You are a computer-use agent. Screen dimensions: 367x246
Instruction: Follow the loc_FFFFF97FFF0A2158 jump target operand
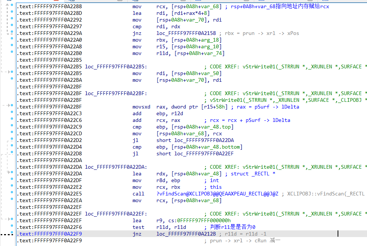(186, 33)
